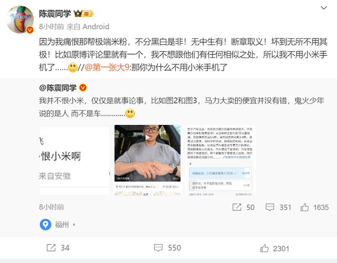
Task: Open the @第一张大9 mention link
Action: (x=107, y=67)
